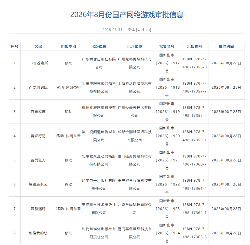Set font size to large (大)

tap(139, 30)
